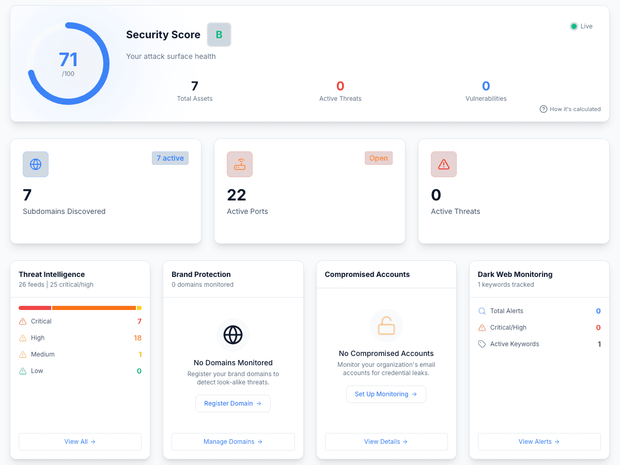Open Set Up Monitoring for compromised accounts

(x=386, y=394)
